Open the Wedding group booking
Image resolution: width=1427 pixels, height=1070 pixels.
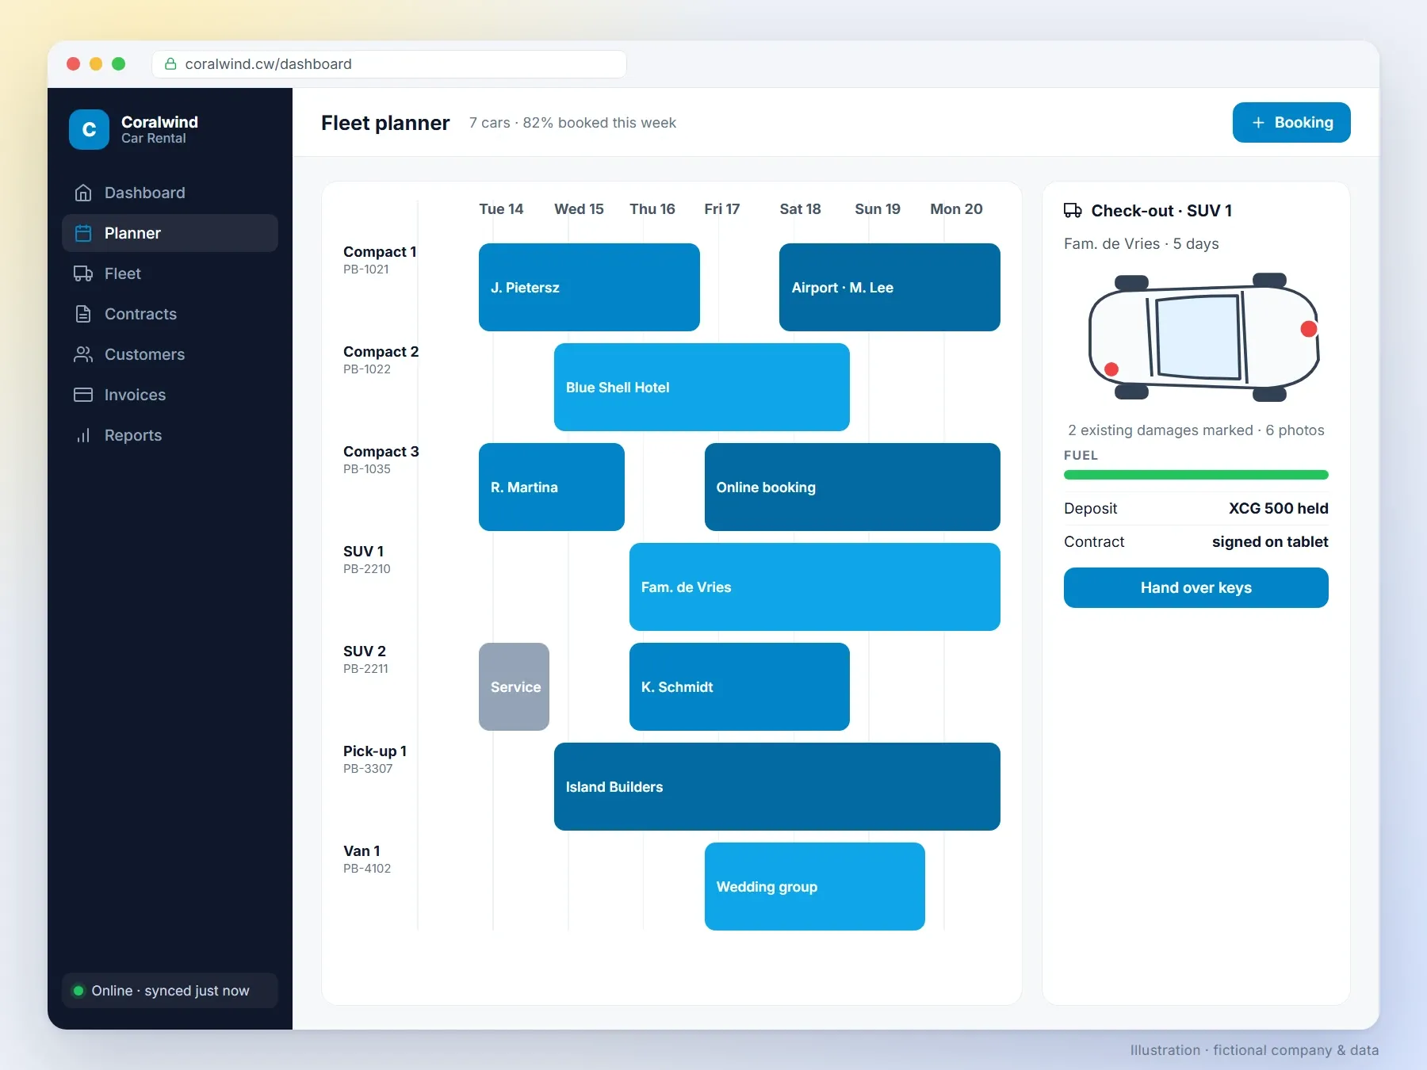[x=815, y=886]
